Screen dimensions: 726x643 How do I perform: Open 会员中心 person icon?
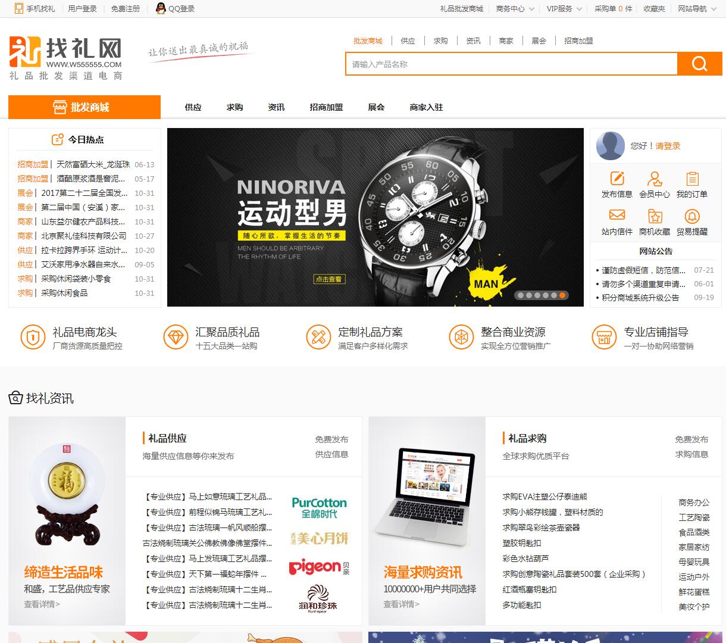655,179
